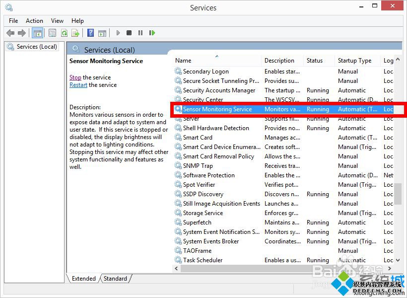This screenshot has height=298, width=407.
Task: Open the Help question mark icon
Action: coord(91,33)
